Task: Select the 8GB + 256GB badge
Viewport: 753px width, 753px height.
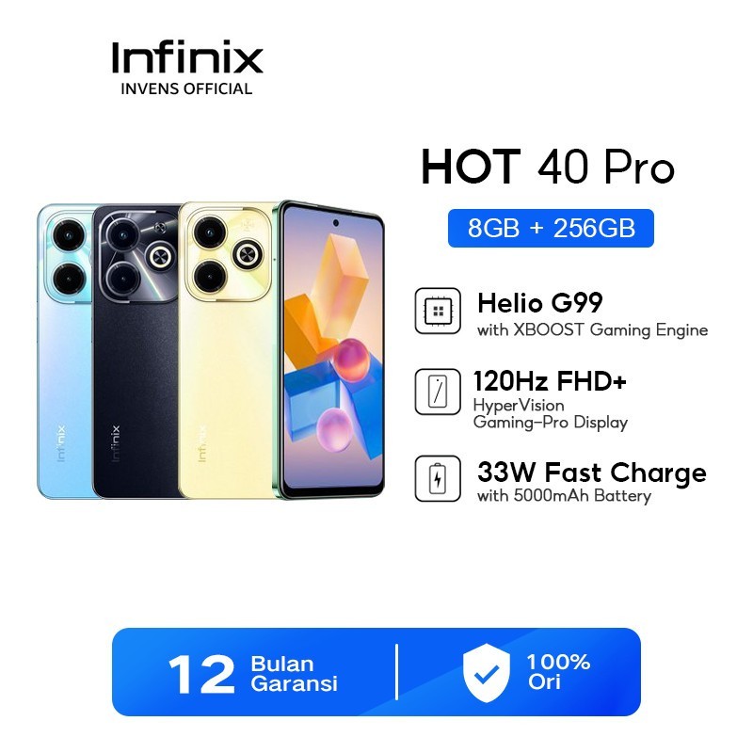Action: pos(551,228)
